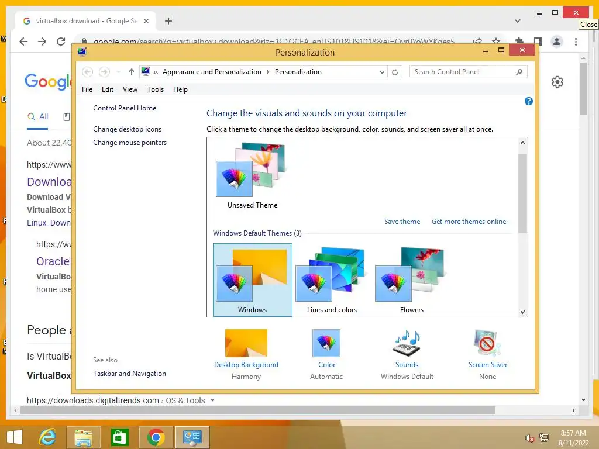Go back in Chrome browser
This screenshot has width=599, height=449.
click(x=23, y=42)
